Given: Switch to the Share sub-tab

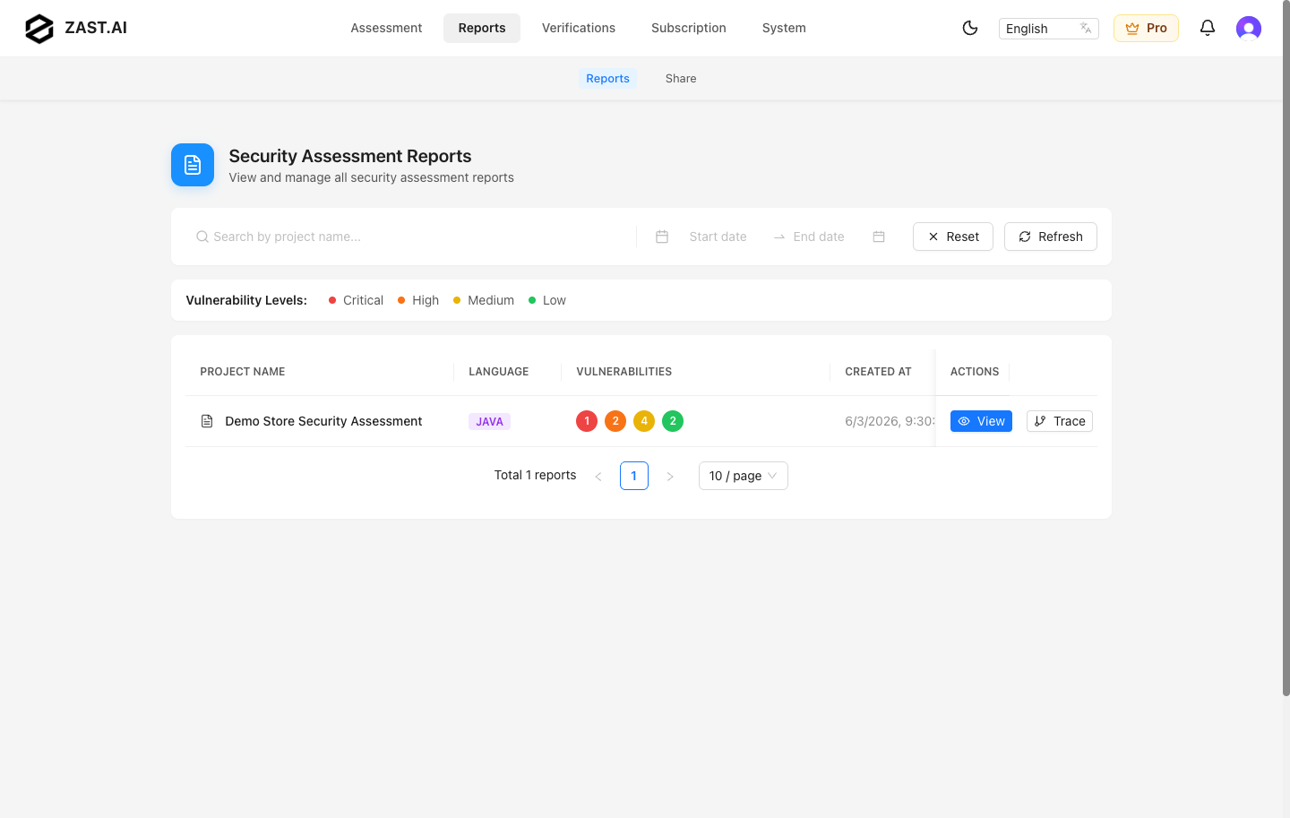Looking at the screenshot, I should point(681,79).
